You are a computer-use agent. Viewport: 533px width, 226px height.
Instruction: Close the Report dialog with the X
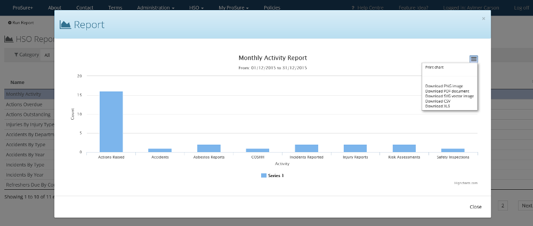[483, 19]
